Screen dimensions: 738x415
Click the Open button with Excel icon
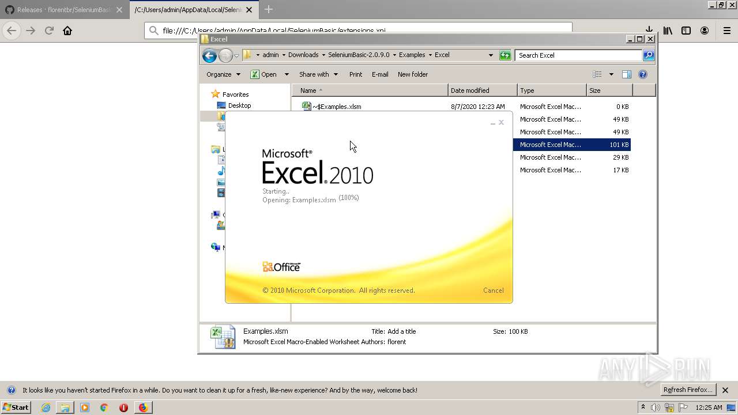[x=263, y=74]
